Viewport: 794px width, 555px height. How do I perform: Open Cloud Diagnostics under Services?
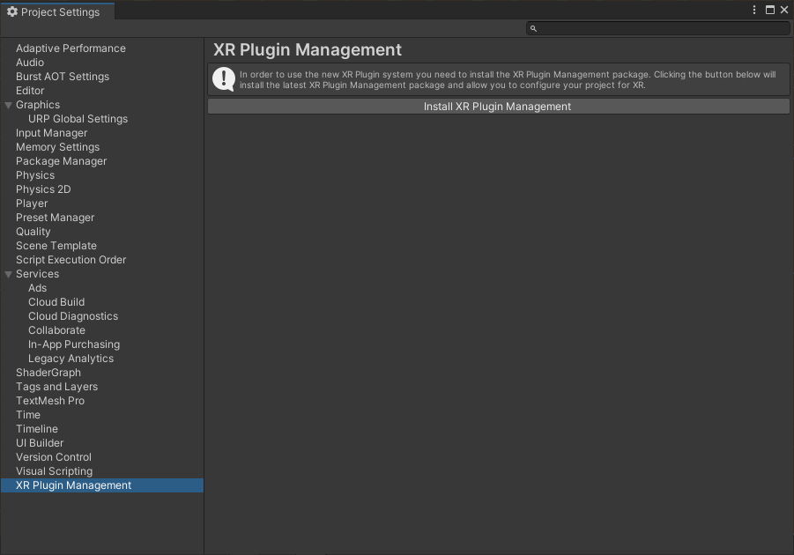click(x=73, y=316)
